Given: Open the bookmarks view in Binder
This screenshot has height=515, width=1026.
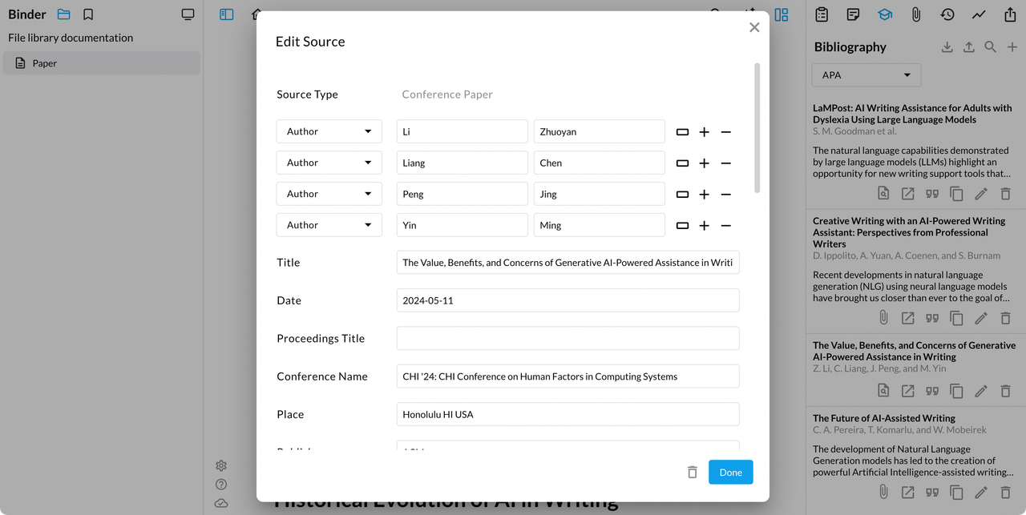Looking at the screenshot, I should click(x=88, y=14).
